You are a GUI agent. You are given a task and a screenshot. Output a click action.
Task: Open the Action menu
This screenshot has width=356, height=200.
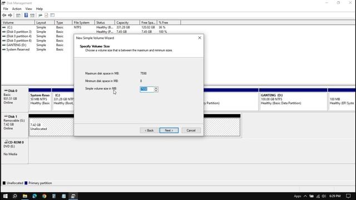17,9
